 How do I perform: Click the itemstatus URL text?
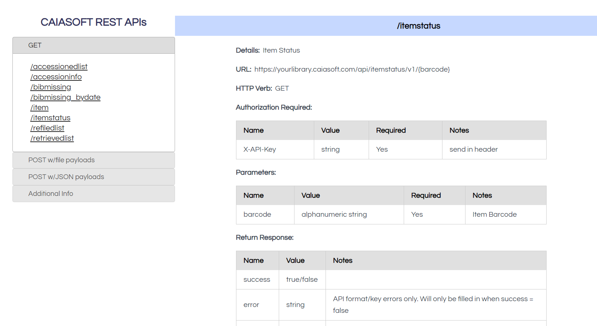[352, 69]
